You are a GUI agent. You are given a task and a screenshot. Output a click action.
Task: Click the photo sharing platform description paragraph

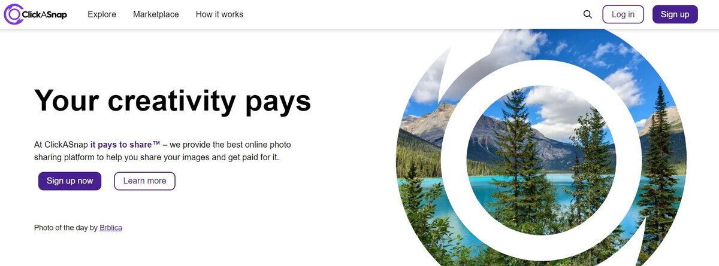click(163, 151)
